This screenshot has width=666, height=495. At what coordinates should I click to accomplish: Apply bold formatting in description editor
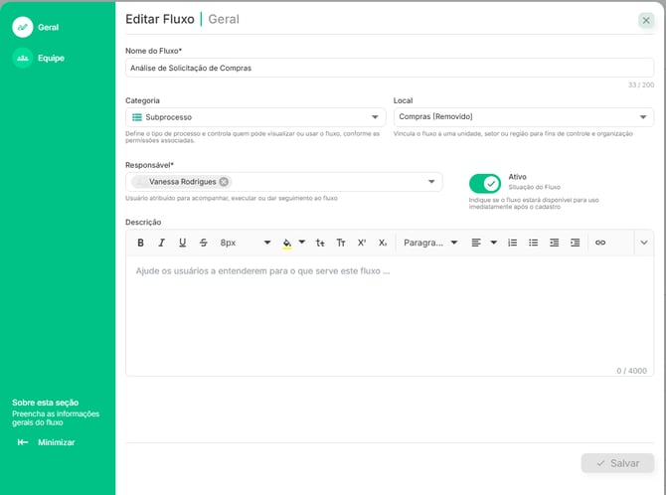(x=140, y=243)
